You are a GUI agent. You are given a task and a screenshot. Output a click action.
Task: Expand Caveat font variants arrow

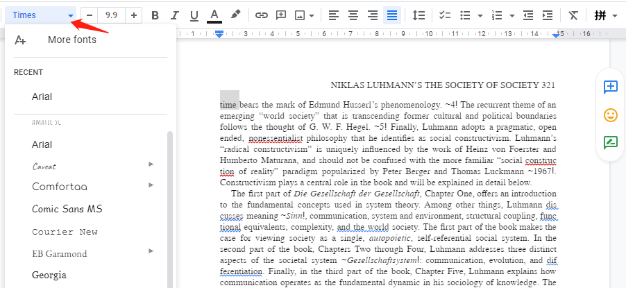pos(151,164)
